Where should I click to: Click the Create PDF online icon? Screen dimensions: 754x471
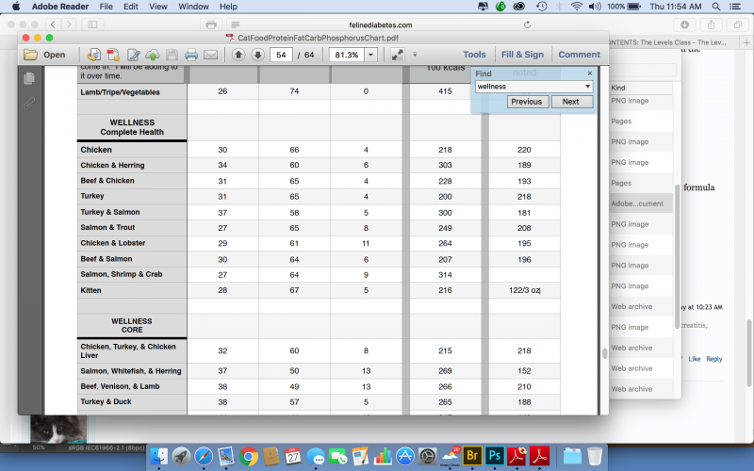pos(113,55)
